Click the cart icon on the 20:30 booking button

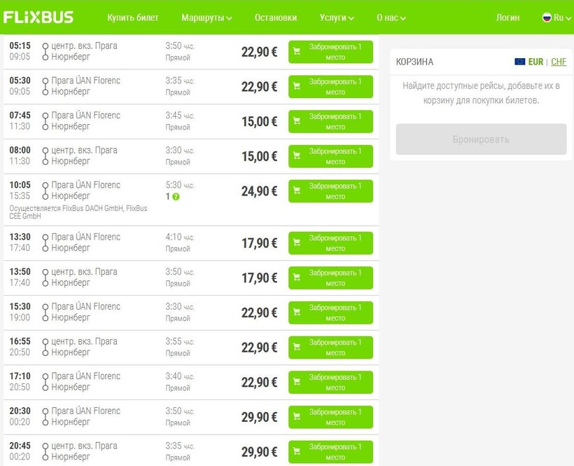pyautogui.click(x=297, y=416)
